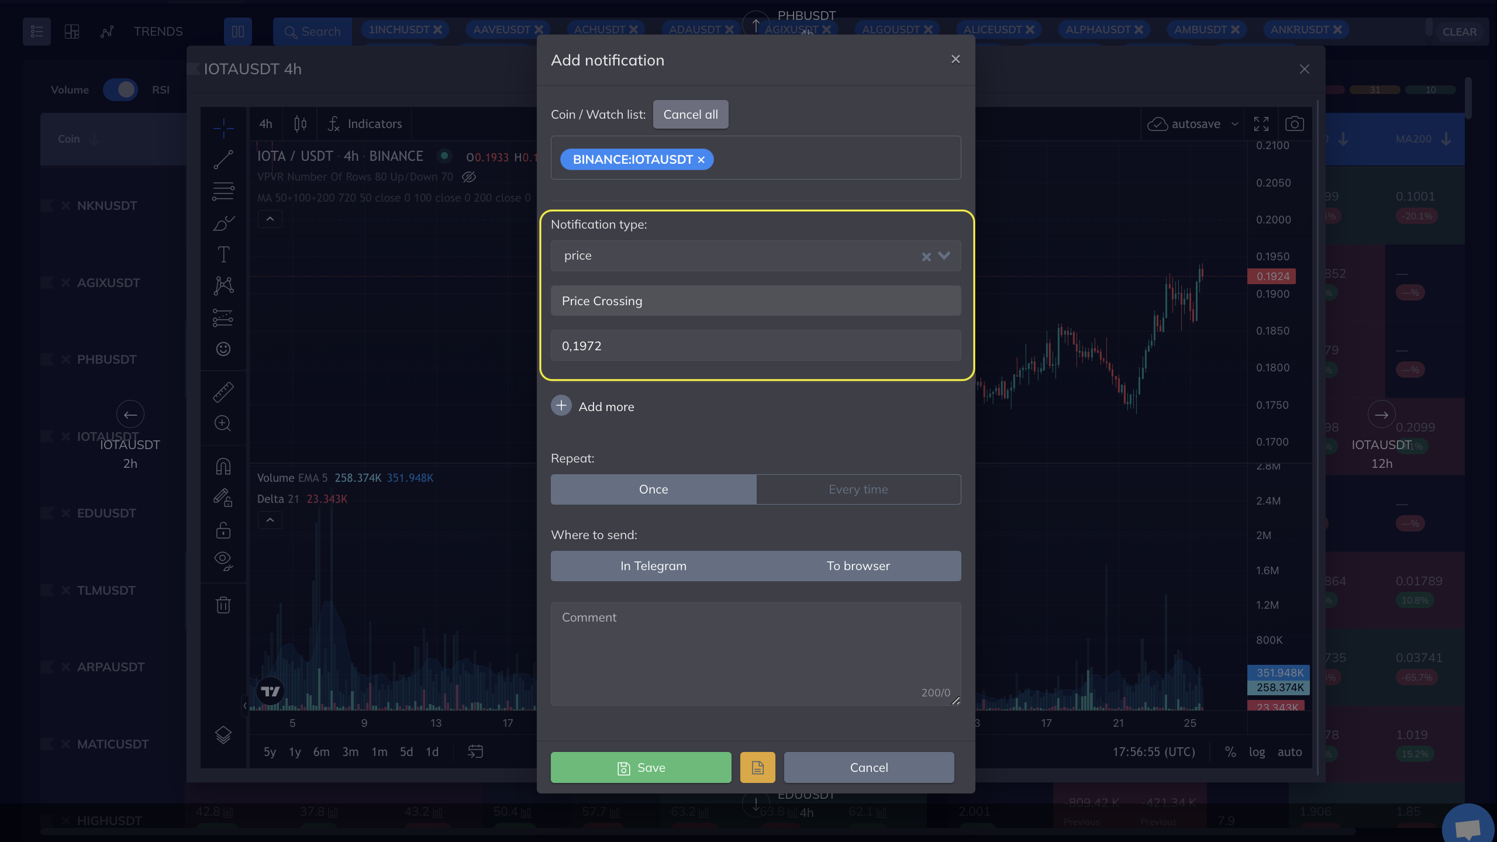The image size is (1497, 842).
Task: Click the green Save button
Action: click(641, 767)
